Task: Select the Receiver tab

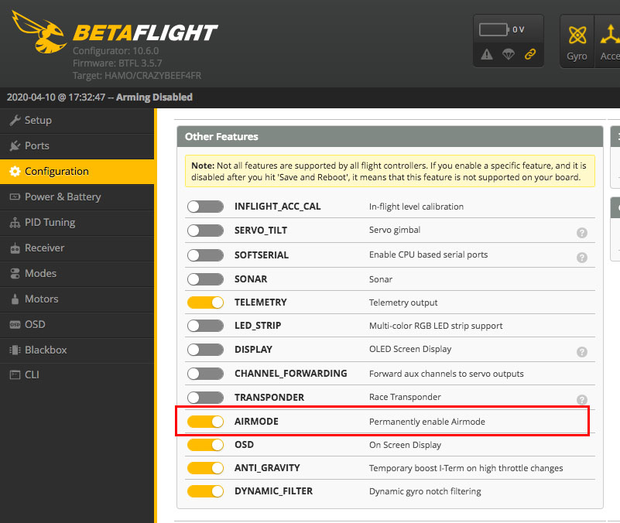Action: [x=44, y=248]
